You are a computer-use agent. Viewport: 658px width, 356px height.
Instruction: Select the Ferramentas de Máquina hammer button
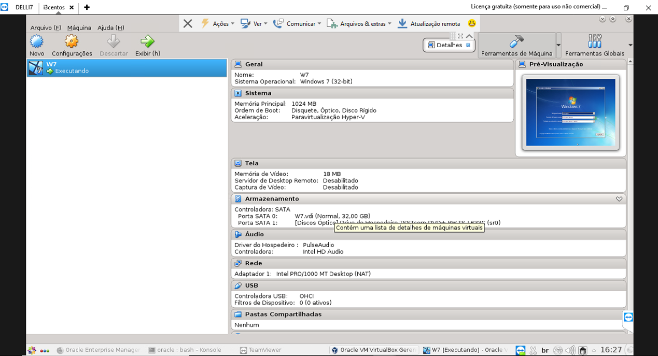516,46
